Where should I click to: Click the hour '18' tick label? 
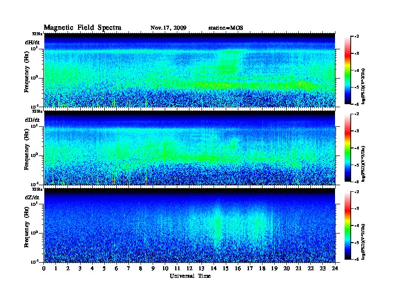click(262, 268)
